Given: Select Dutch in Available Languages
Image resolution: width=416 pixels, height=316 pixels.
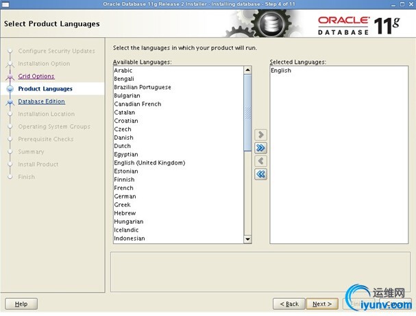Looking at the screenshot, I should pos(178,146).
